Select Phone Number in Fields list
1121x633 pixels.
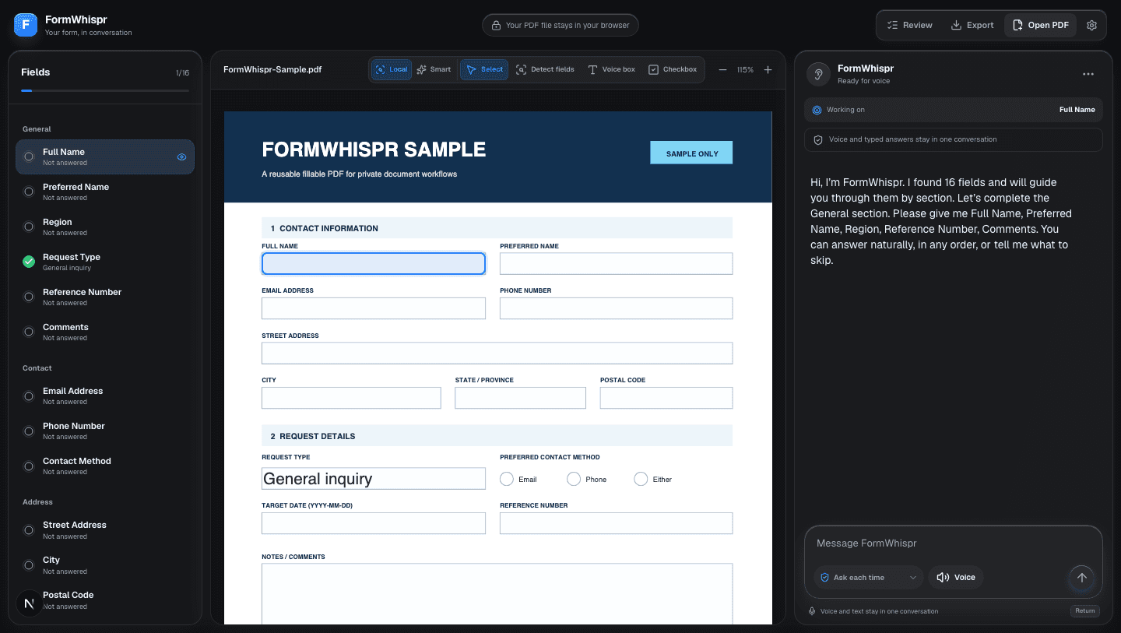[105, 431]
